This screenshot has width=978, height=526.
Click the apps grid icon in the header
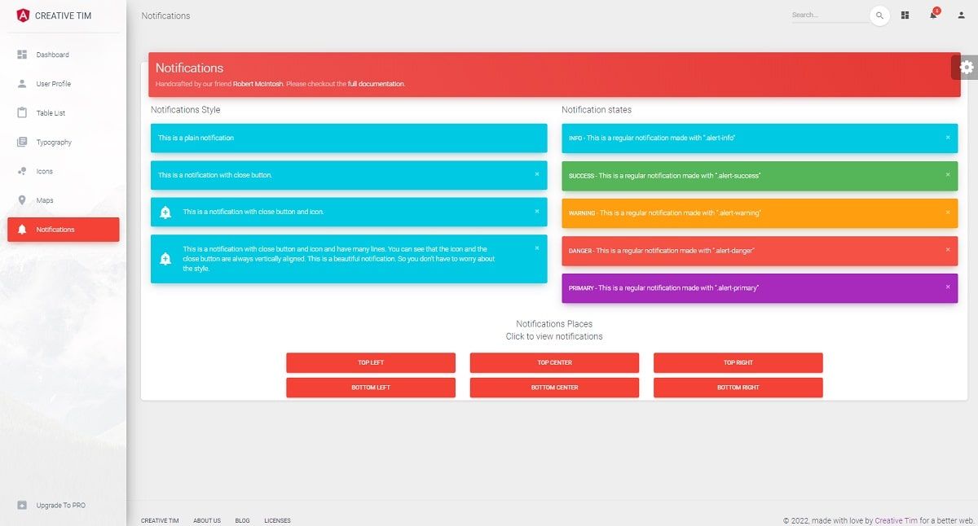pos(905,15)
